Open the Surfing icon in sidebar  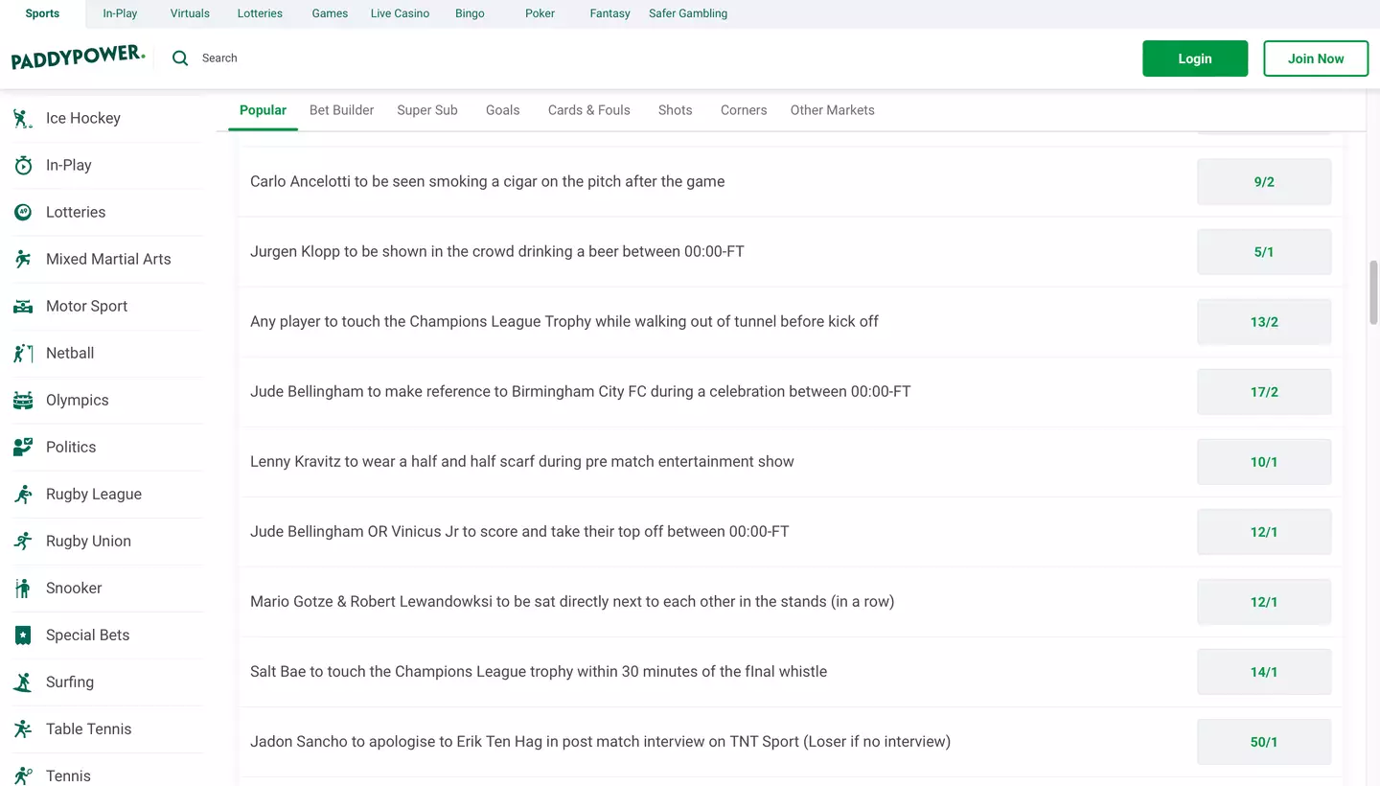coord(23,682)
